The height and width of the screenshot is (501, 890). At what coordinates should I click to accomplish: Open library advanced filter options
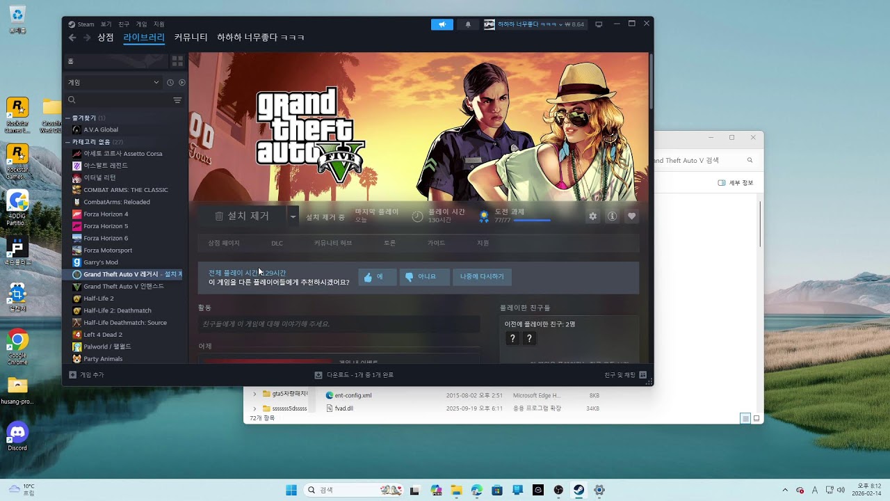(177, 100)
